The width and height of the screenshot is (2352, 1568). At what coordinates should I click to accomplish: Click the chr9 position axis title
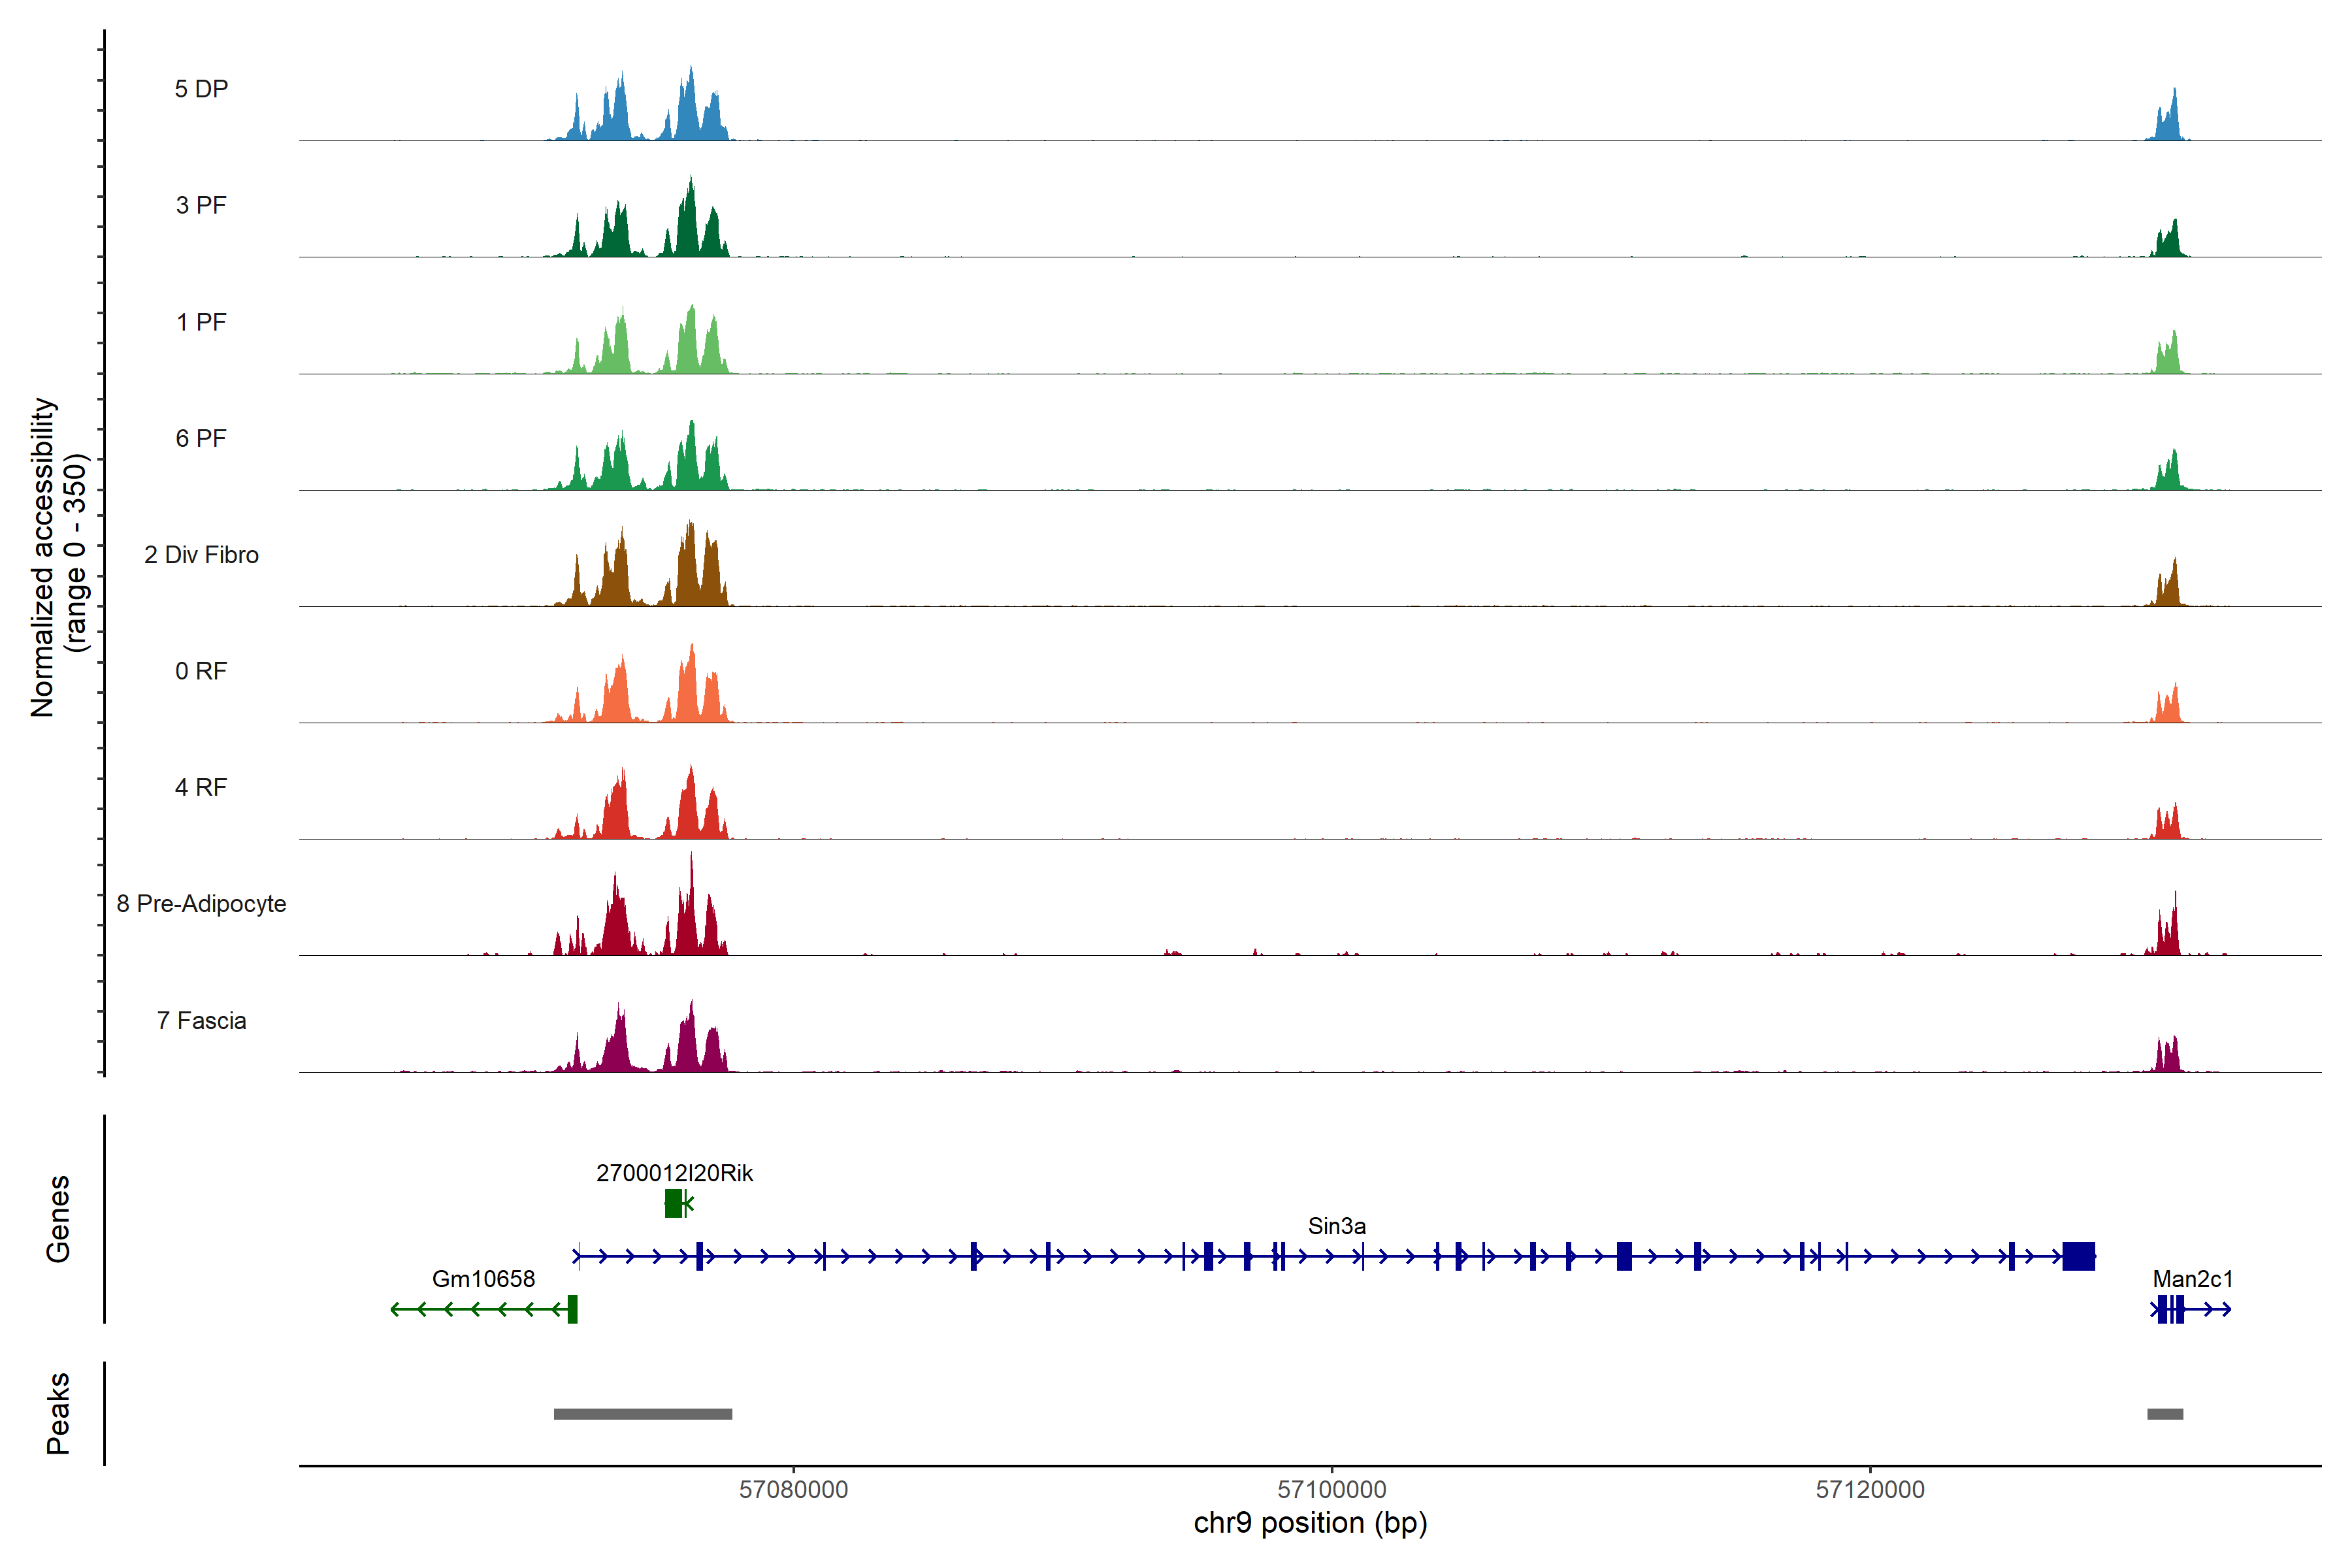1310,1523
